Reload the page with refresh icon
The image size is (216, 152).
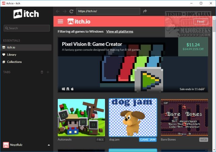71,11
